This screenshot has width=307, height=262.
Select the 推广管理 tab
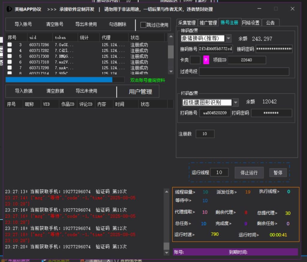(208, 23)
